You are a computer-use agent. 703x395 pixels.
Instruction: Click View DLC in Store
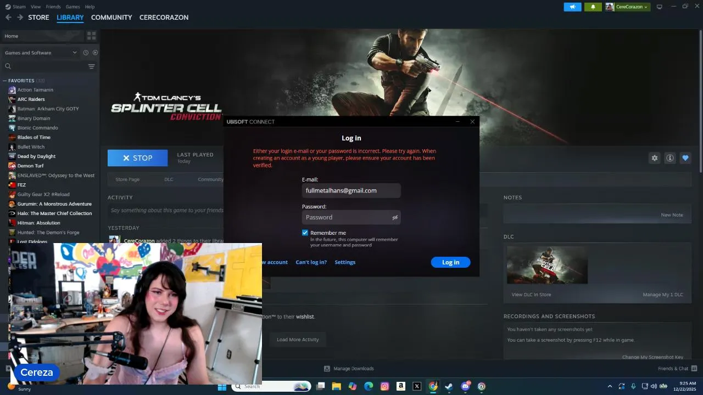tap(531, 295)
